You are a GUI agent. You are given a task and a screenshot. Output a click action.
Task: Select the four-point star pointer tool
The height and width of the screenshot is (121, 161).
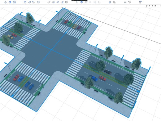tap(6, 2)
